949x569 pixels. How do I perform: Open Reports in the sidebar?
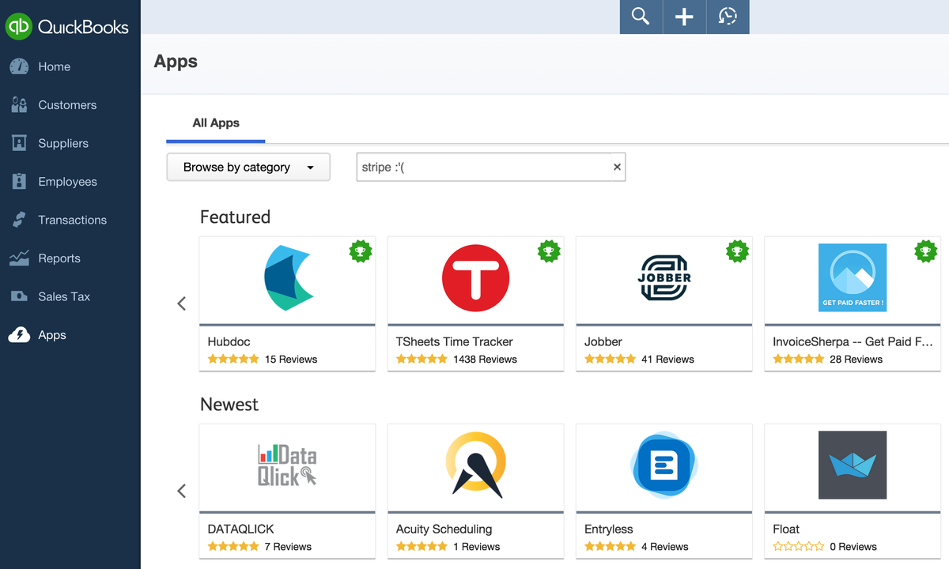(x=59, y=258)
